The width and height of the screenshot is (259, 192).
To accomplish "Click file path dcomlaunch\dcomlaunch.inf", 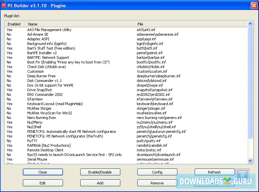I will [x=159, y=154].
